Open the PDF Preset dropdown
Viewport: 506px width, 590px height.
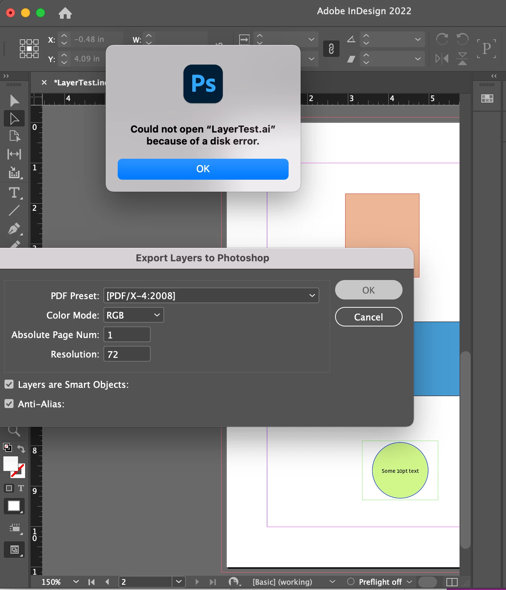[211, 295]
